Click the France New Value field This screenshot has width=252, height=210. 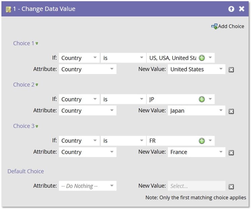click(x=193, y=152)
